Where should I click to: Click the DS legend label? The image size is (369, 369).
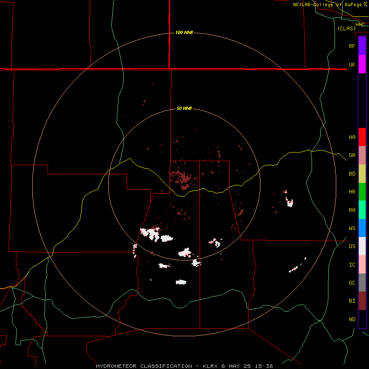[x=352, y=246]
